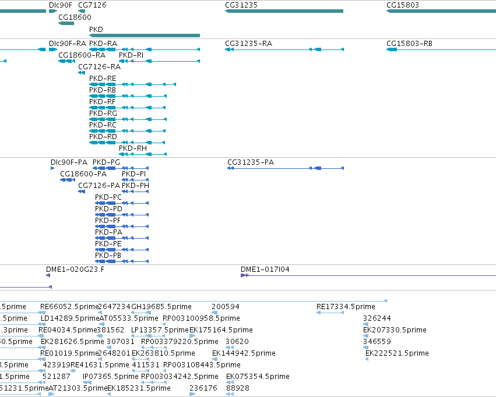Image resolution: width=496 pixels, height=397 pixels.
Task: Select the AT21303.5prime EST label
Action: tap(78, 388)
